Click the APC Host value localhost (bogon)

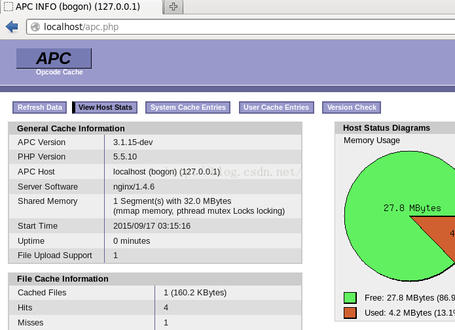(166, 172)
